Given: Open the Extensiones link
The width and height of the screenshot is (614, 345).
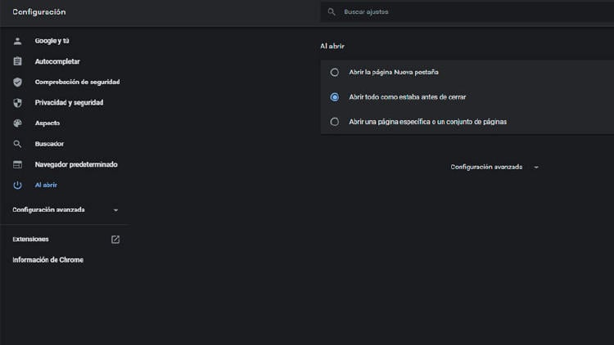Looking at the screenshot, I should coord(31,240).
